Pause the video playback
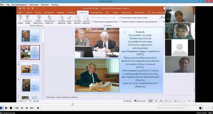213x114 pixels. click(x=6, y=108)
